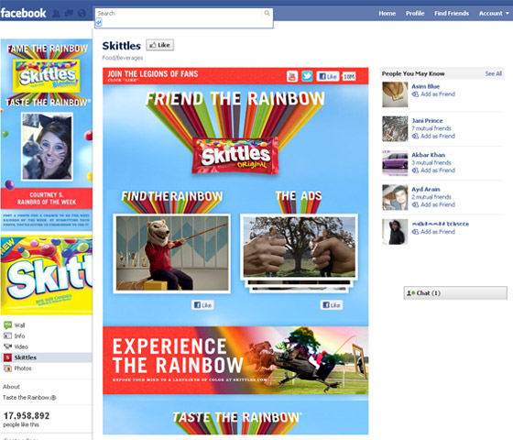Click the red Skittles S icon
513x440 pixels.
click(x=7, y=357)
